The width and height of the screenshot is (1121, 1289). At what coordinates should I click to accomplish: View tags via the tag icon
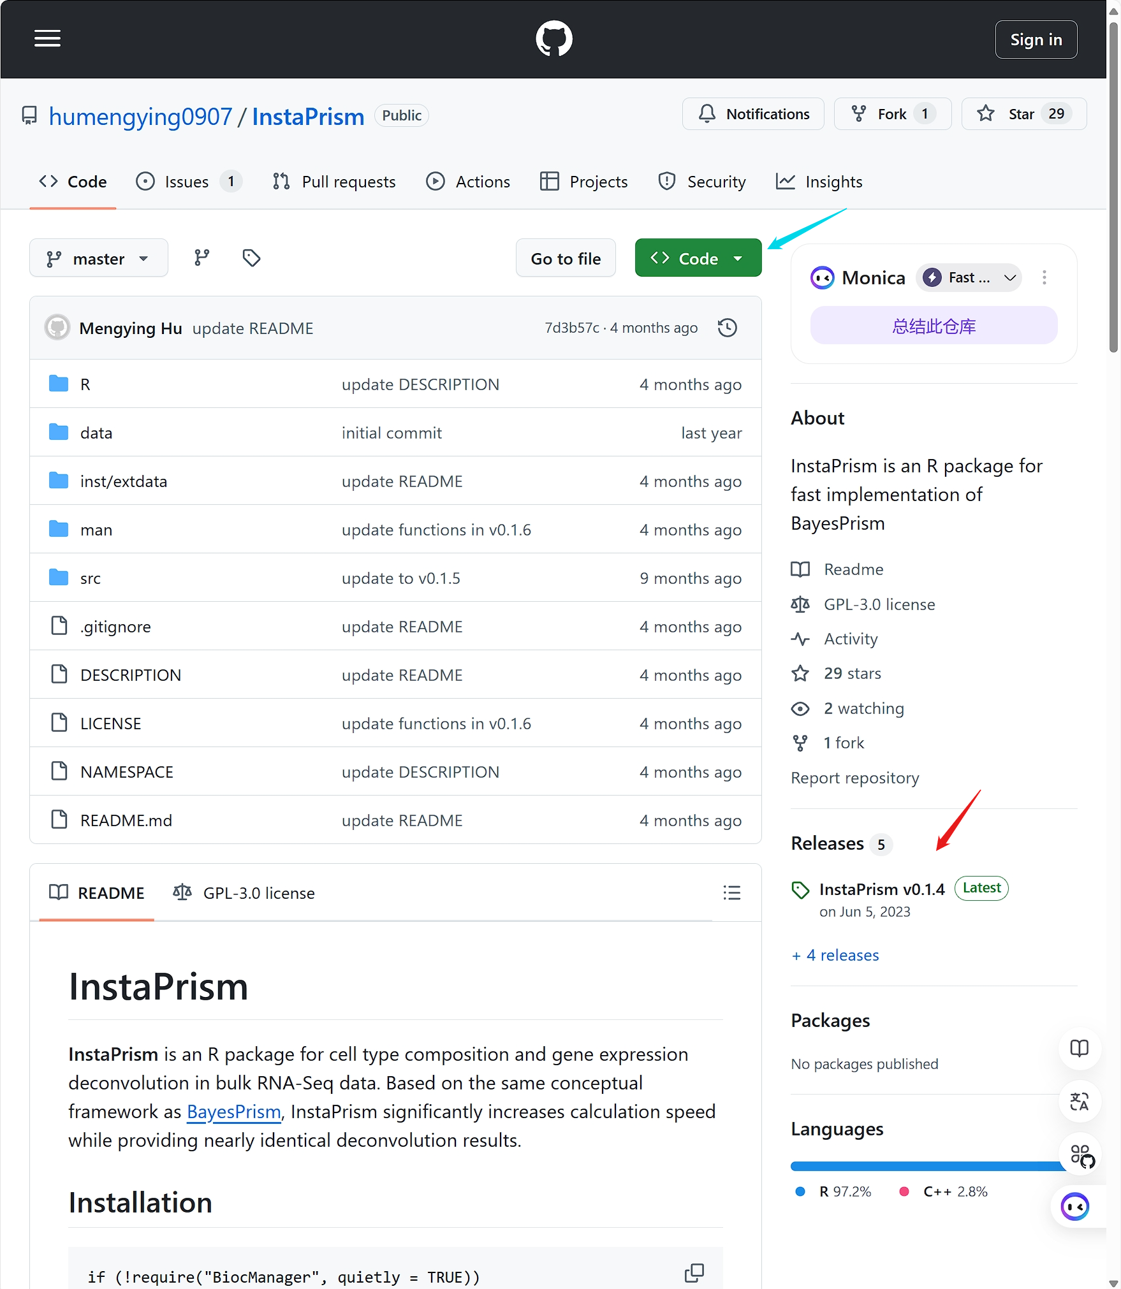(251, 258)
